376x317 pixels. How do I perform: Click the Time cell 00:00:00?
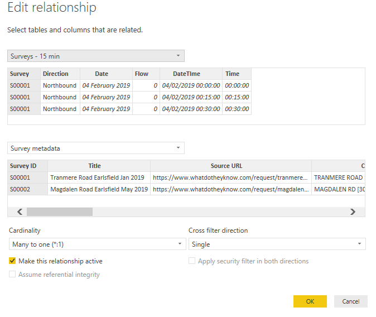pos(237,85)
